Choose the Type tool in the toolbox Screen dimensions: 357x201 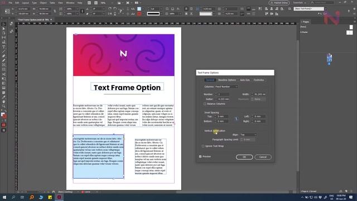click(4, 47)
